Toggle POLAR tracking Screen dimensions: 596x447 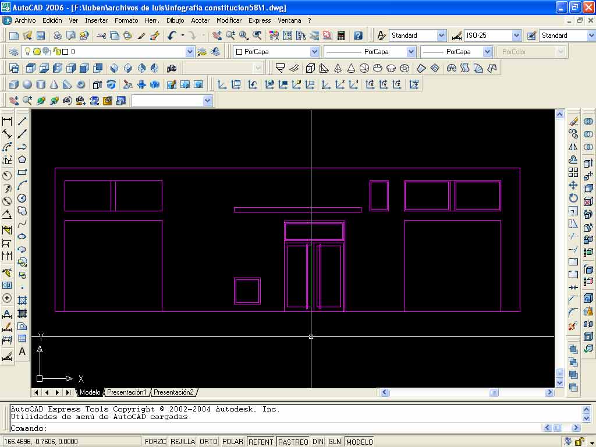(x=233, y=442)
